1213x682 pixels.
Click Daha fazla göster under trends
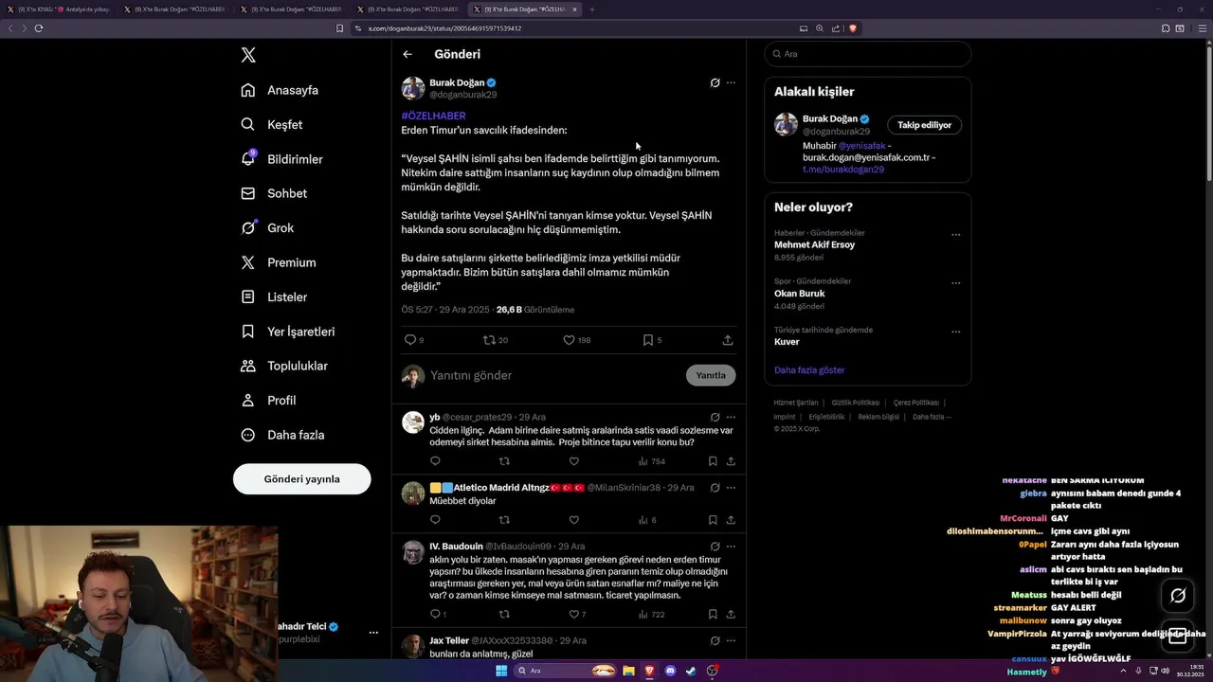[809, 370]
